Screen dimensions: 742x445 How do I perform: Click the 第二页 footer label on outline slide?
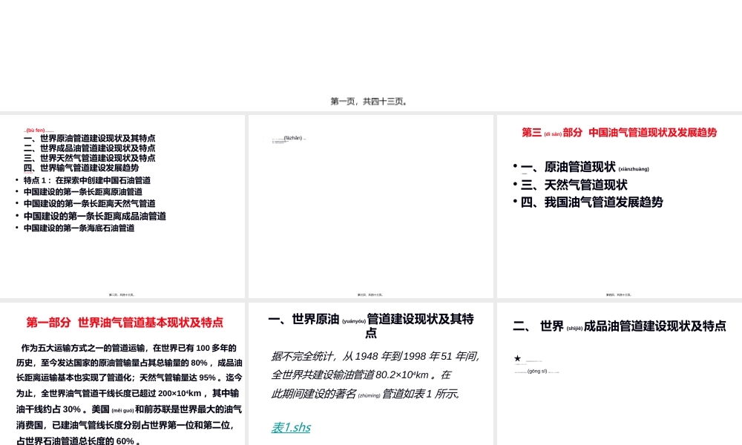122,294
